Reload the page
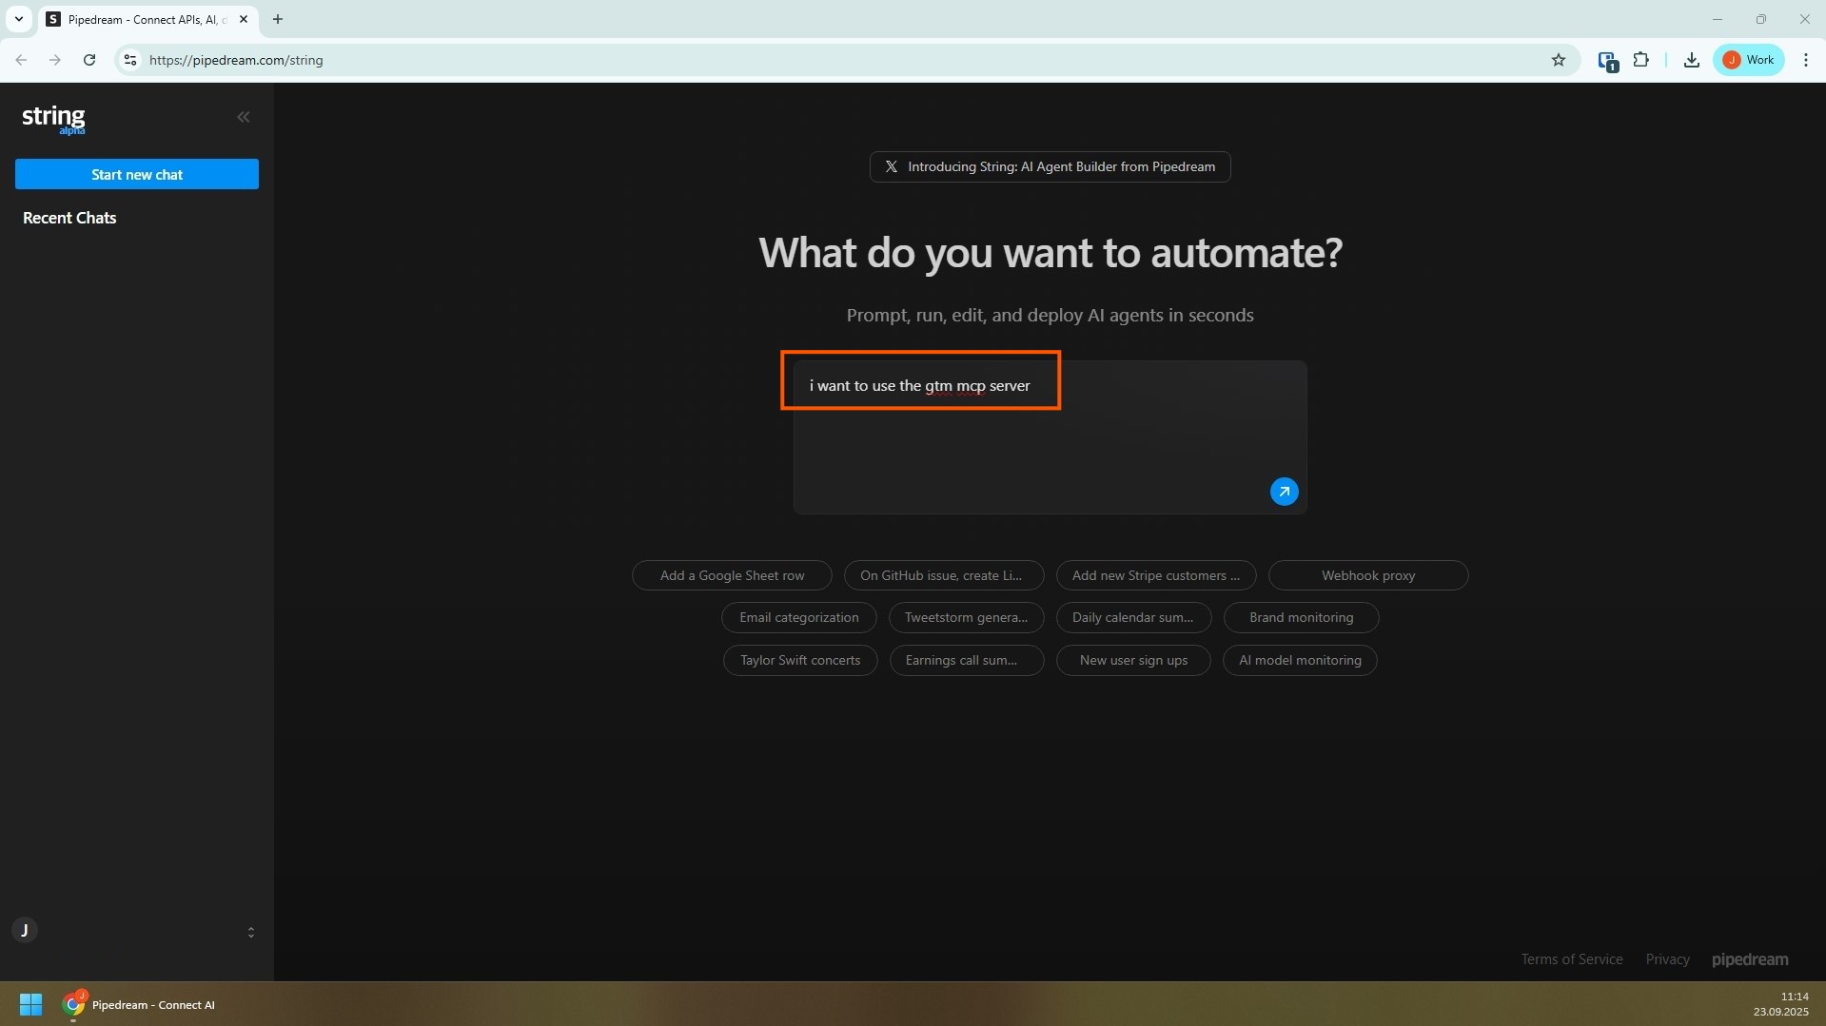This screenshot has height=1026, width=1826. pos(89,60)
